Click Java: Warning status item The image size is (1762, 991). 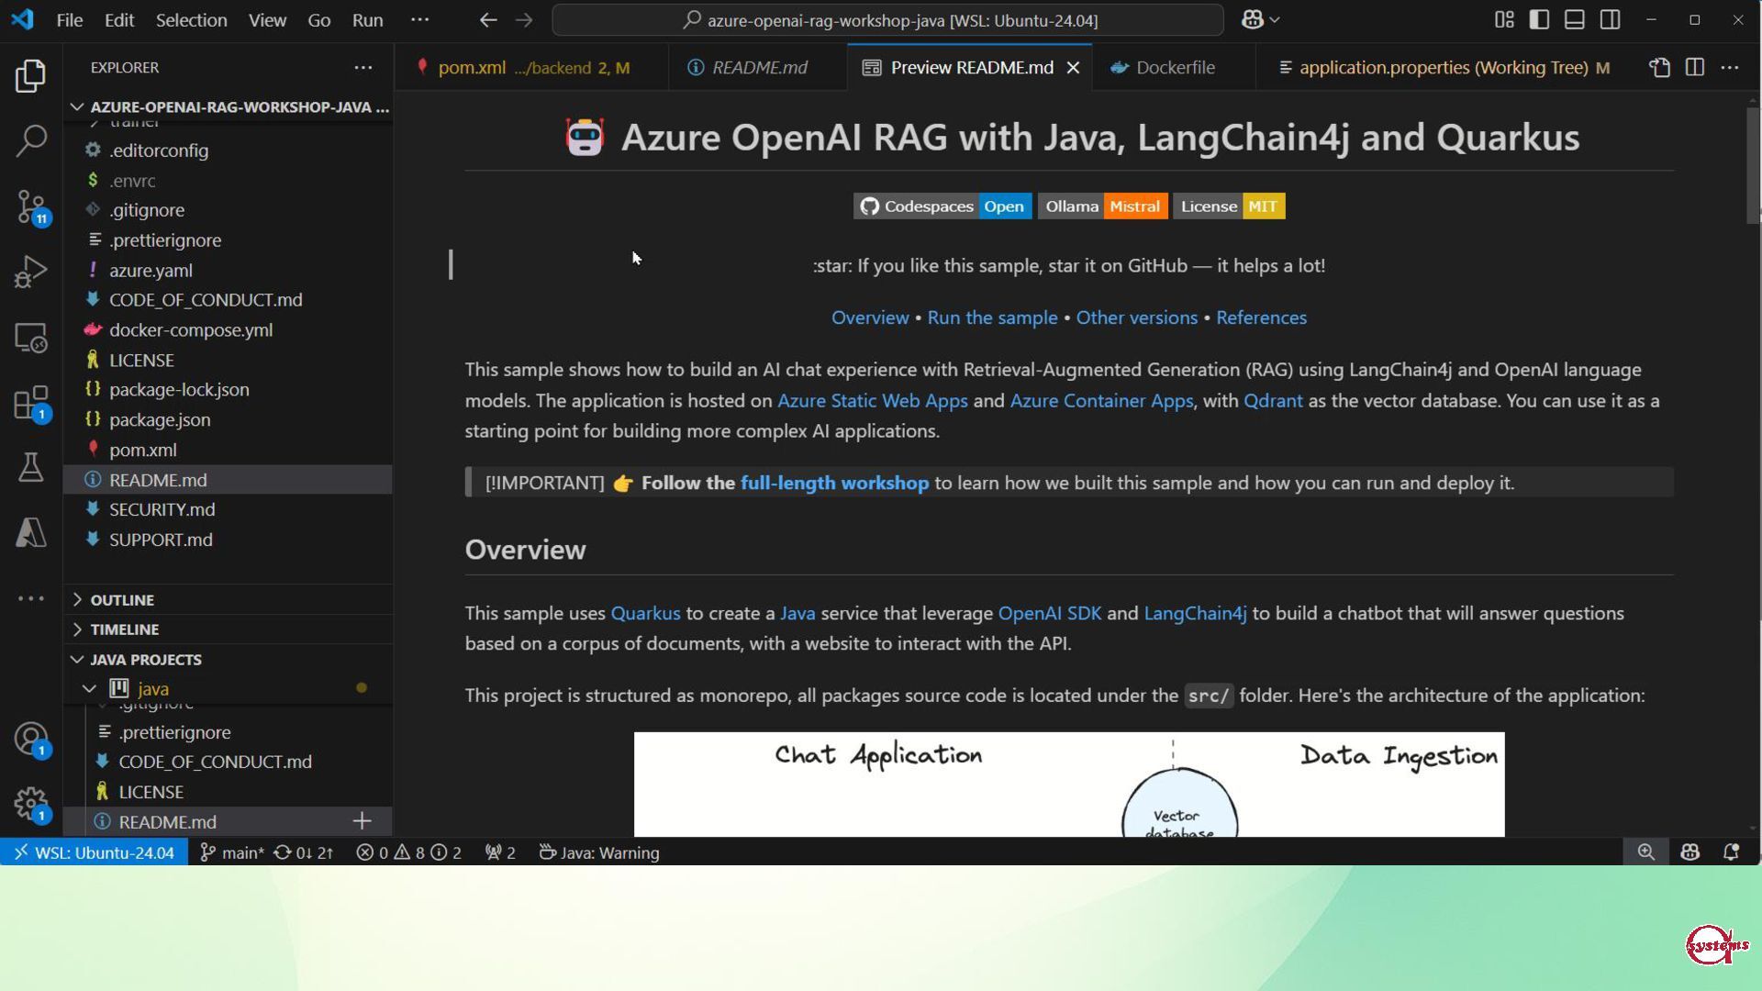coord(598,852)
